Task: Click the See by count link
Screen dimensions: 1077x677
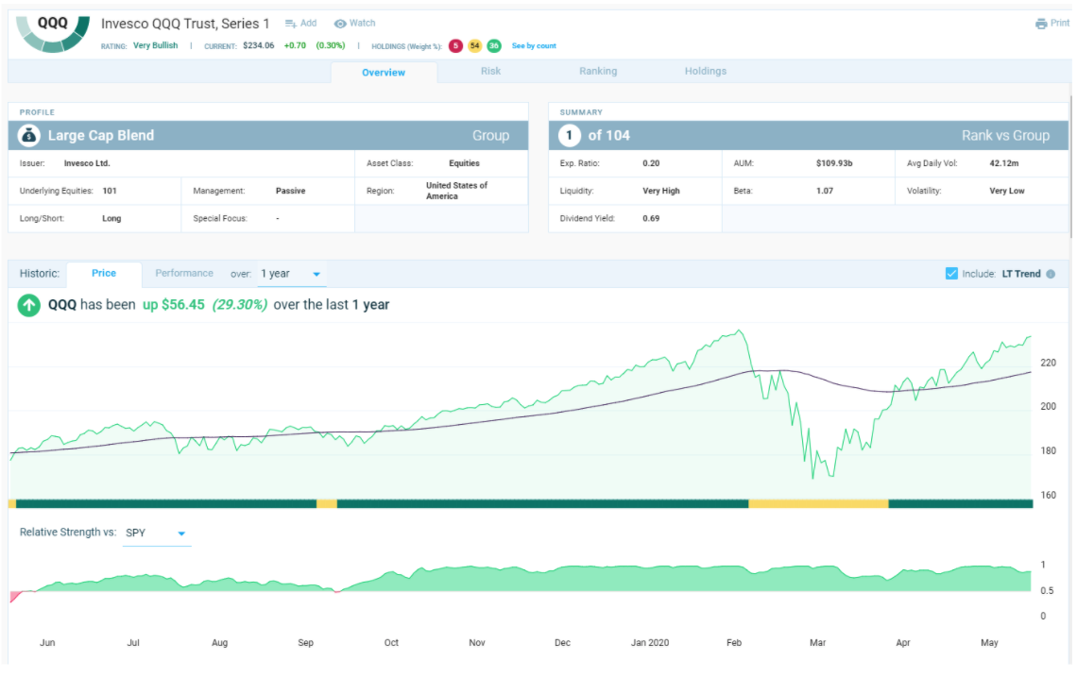Action: click(532, 44)
